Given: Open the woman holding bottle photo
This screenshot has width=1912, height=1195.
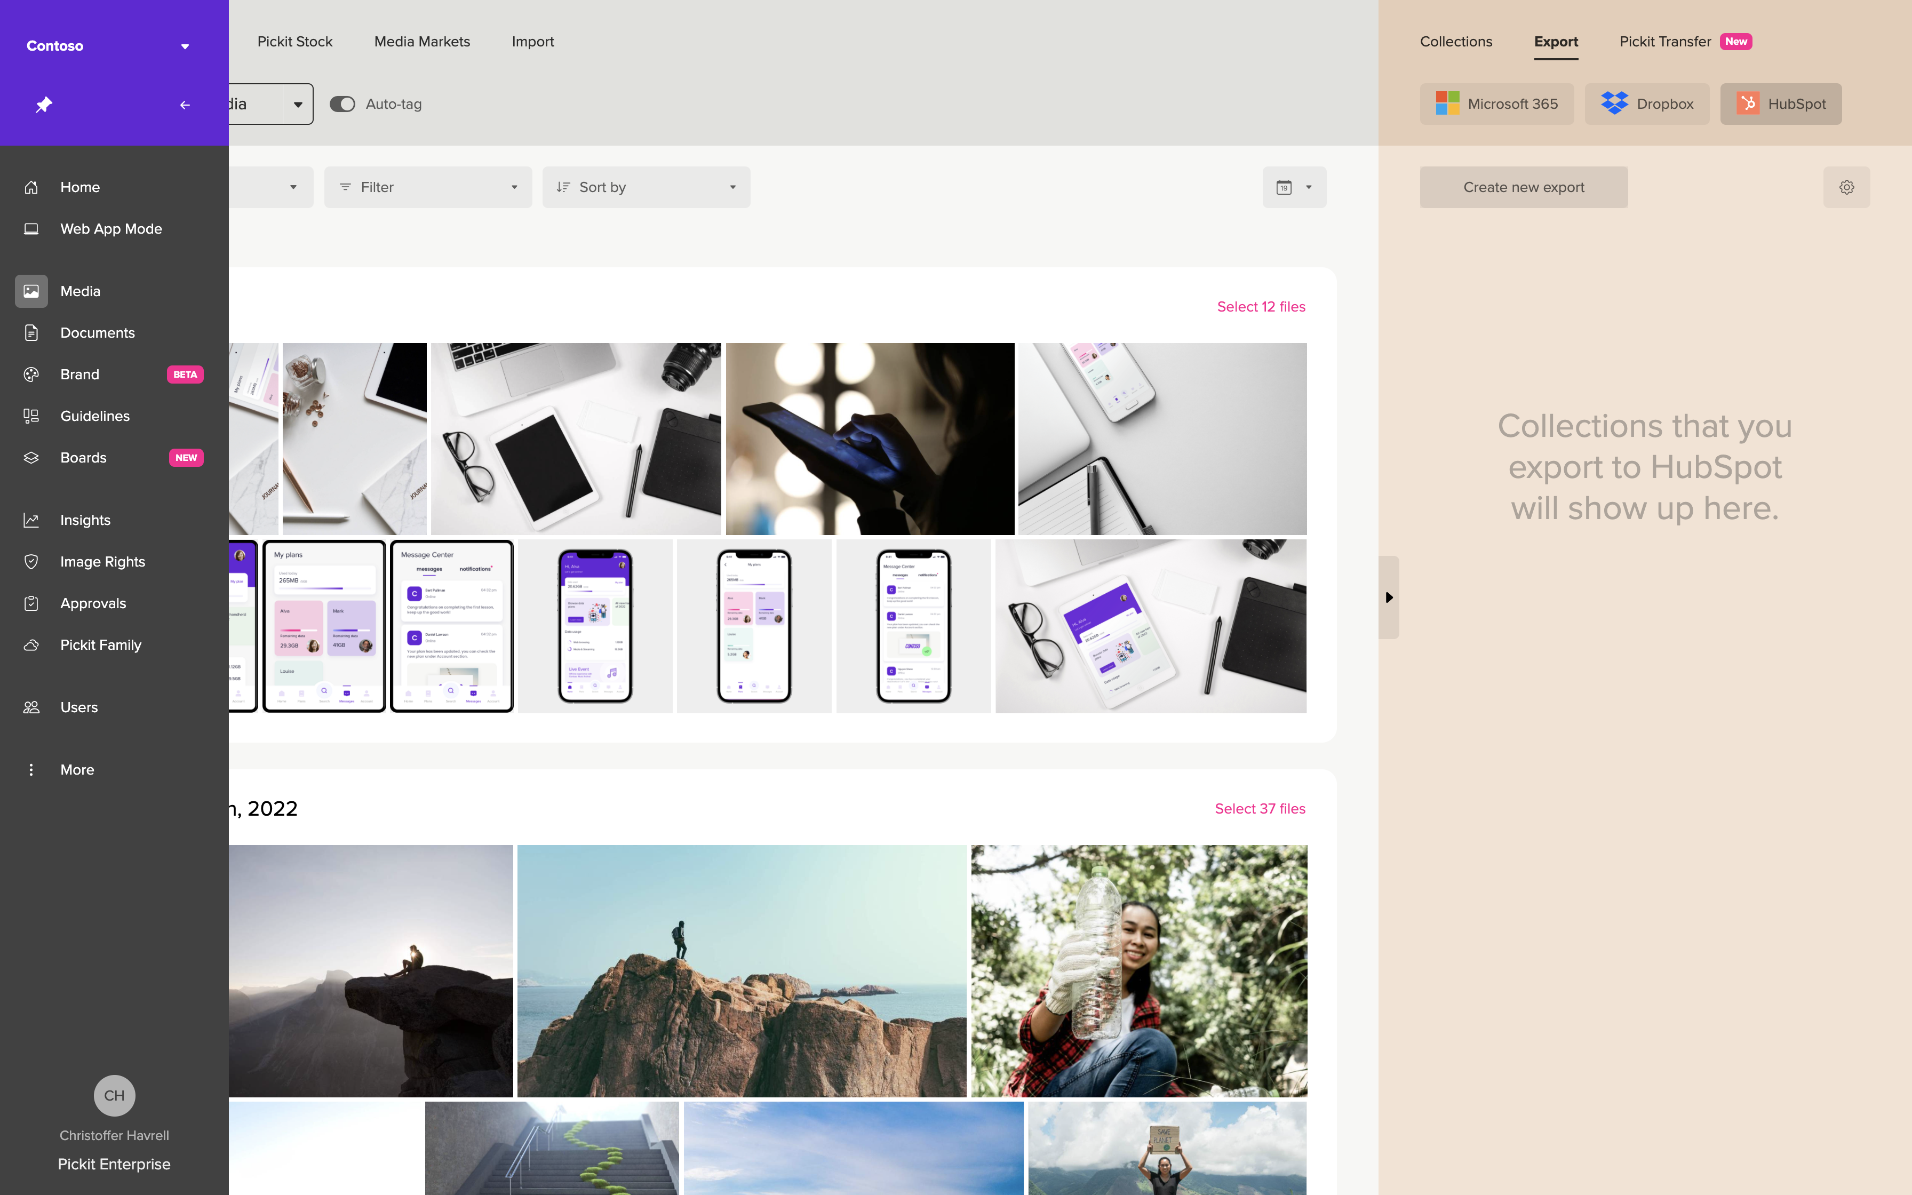Looking at the screenshot, I should click(x=1138, y=970).
